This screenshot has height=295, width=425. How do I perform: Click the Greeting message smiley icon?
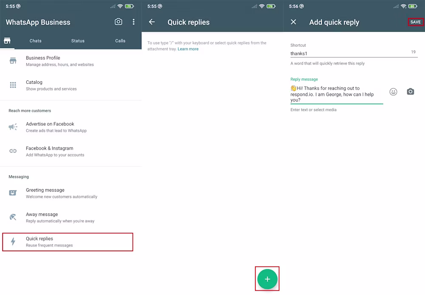(13, 193)
